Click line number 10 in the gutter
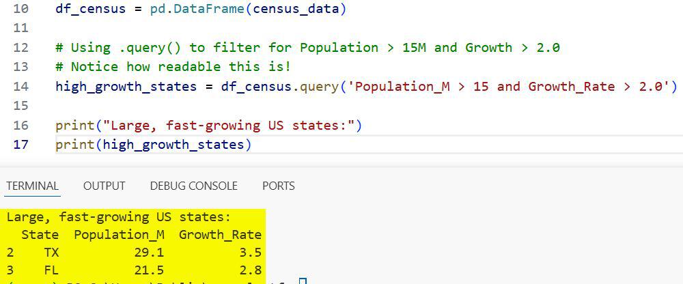 [20, 9]
